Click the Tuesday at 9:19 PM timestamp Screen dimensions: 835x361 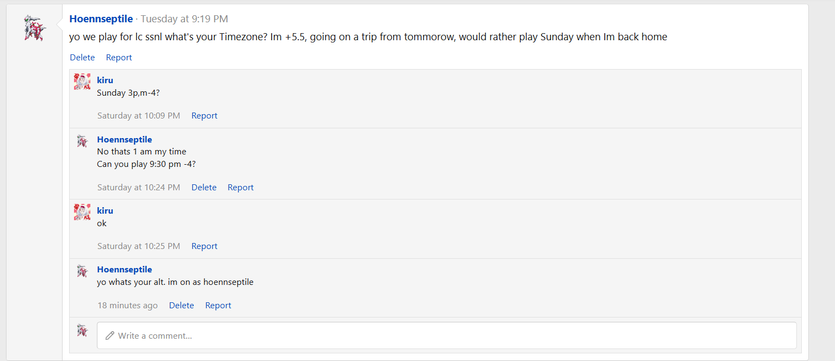pyautogui.click(x=184, y=19)
